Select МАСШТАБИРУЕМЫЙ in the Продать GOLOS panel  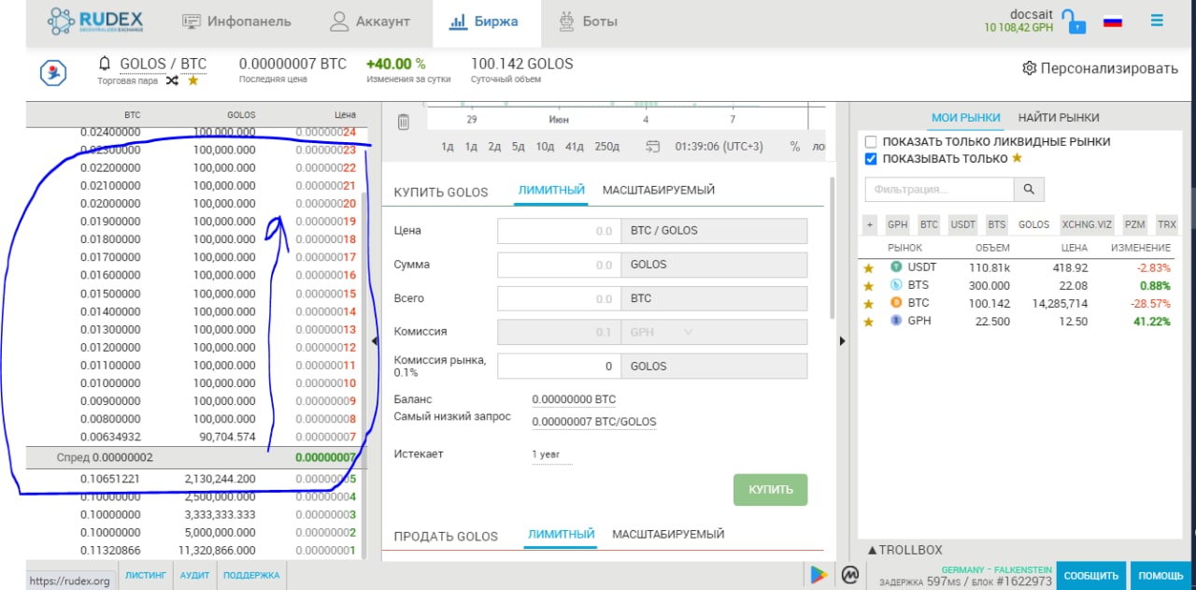coord(668,534)
